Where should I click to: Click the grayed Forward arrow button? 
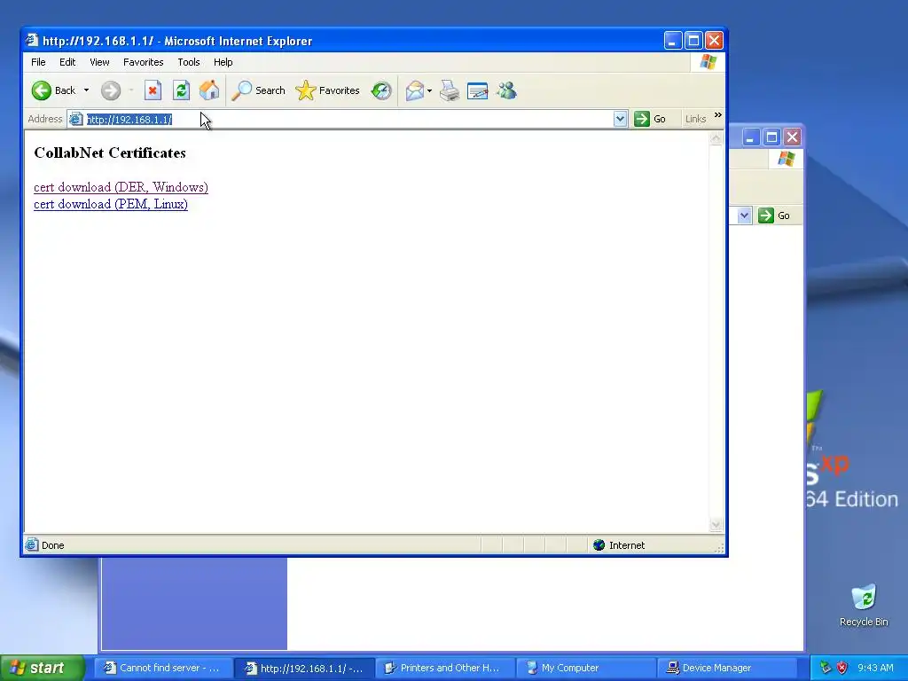(111, 90)
